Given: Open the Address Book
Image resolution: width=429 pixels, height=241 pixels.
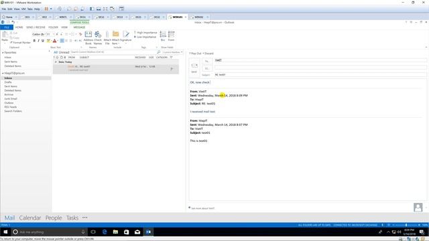Looking at the screenshot, I should click(x=88, y=37).
